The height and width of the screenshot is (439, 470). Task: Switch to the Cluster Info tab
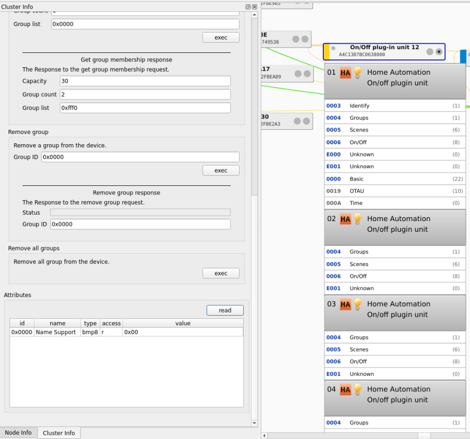click(x=59, y=433)
